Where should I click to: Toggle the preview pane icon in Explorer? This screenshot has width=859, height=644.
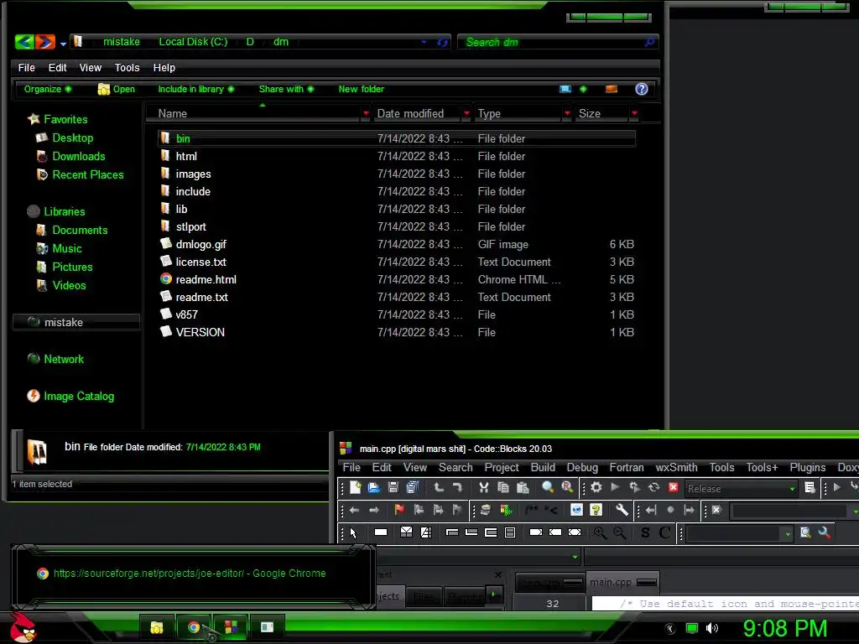612,89
